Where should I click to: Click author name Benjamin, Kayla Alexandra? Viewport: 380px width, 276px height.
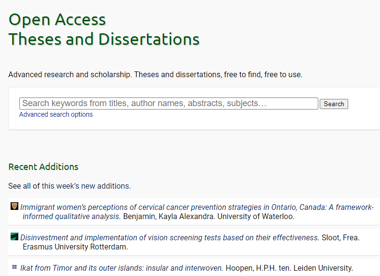tap(168, 216)
